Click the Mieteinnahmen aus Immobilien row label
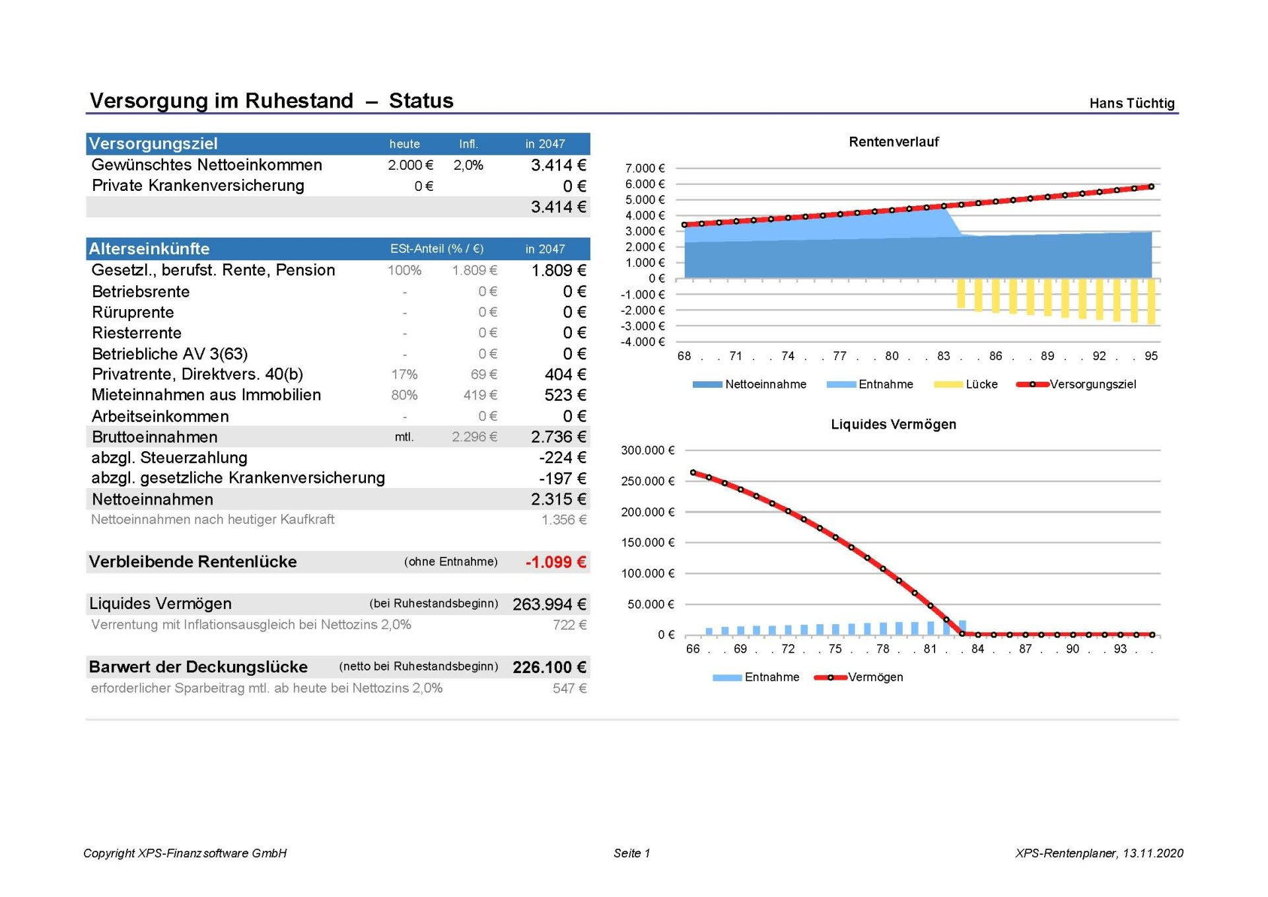This screenshot has width=1268, height=897. pyautogui.click(x=206, y=395)
